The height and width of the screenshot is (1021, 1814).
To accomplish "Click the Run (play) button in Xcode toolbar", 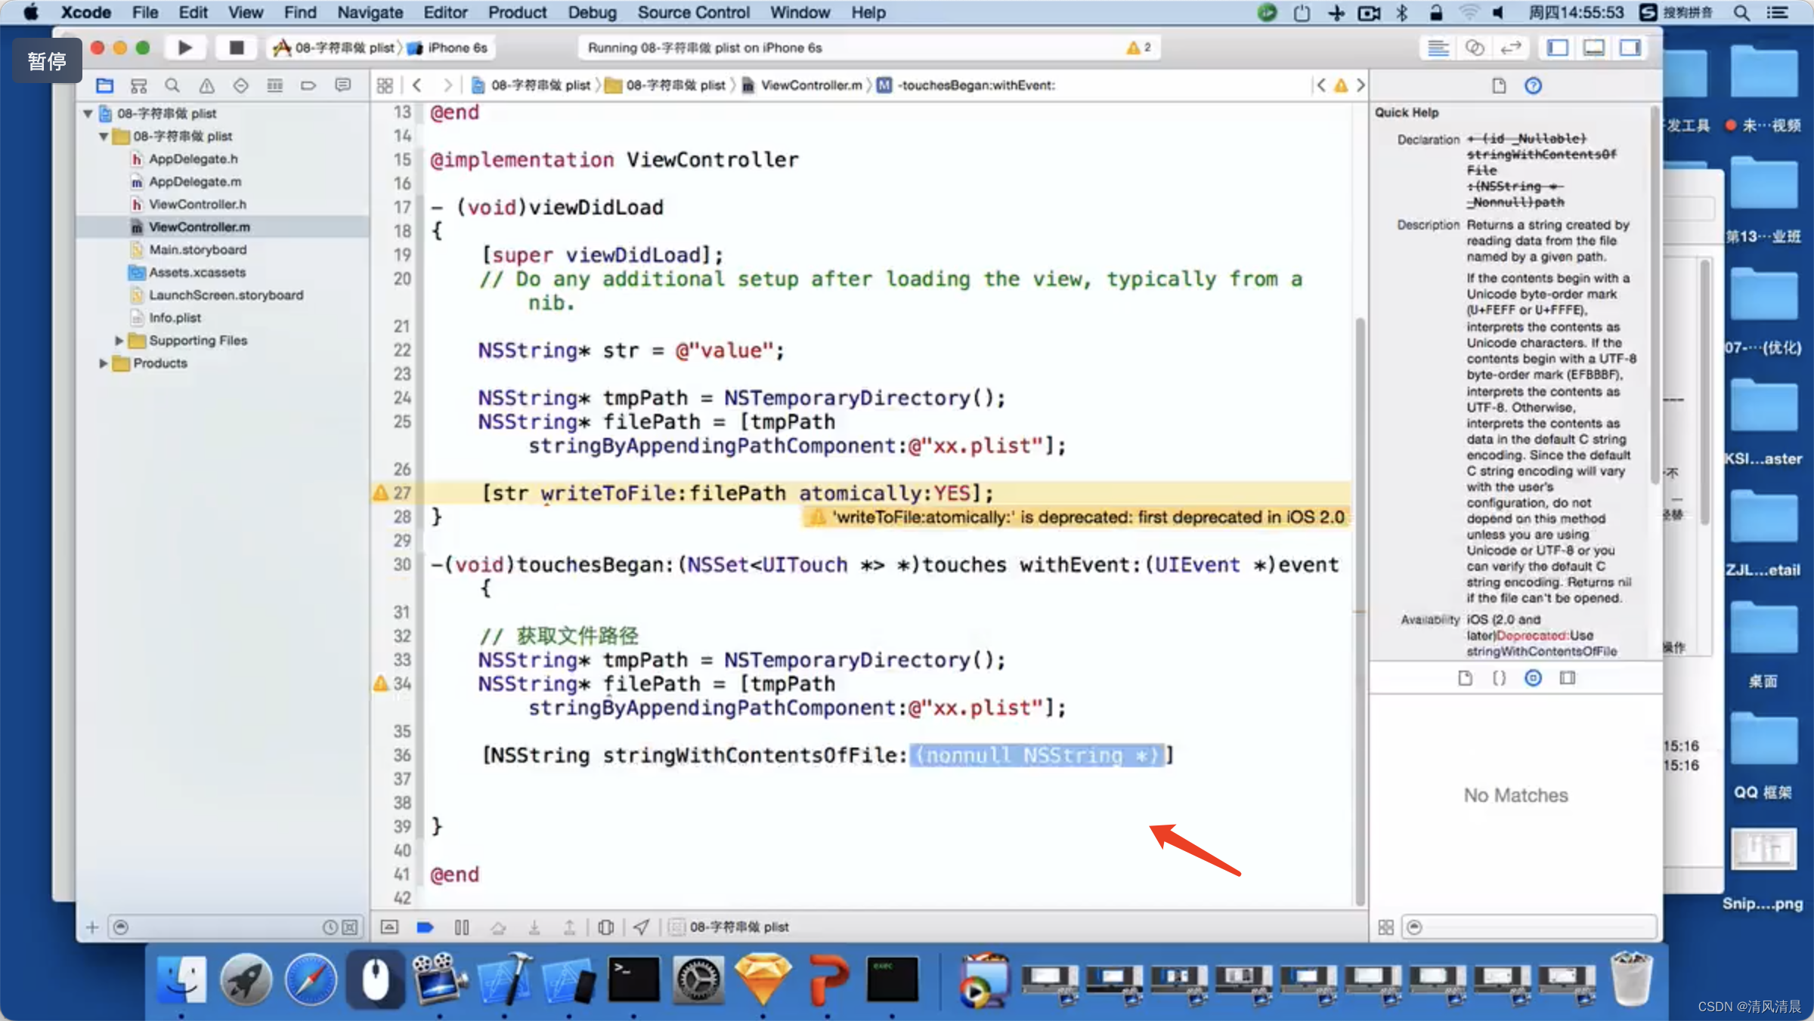I will 184,48.
